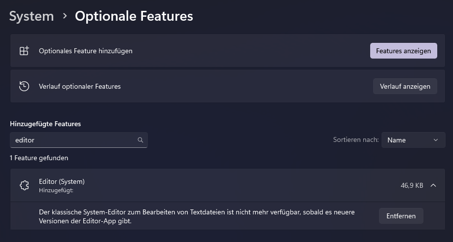Click the puzzle piece icon beside Editor (System)
Image resolution: width=453 pixels, height=242 pixels.
click(24, 185)
